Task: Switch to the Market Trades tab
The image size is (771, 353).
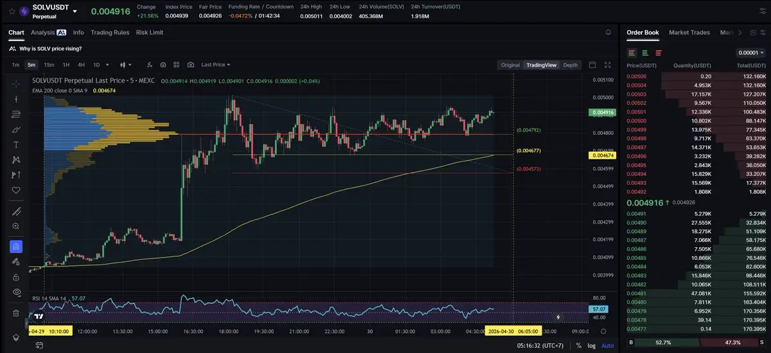Action: coord(690,32)
